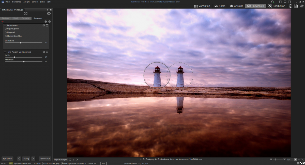This screenshot has width=305, height=165.
Task: Open the Verwalten mode
Action: click(202, 6)
